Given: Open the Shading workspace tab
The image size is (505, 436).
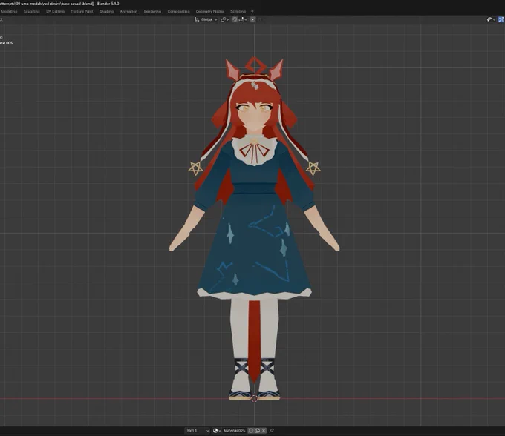Looking at the screenshot, I should 106,11.
